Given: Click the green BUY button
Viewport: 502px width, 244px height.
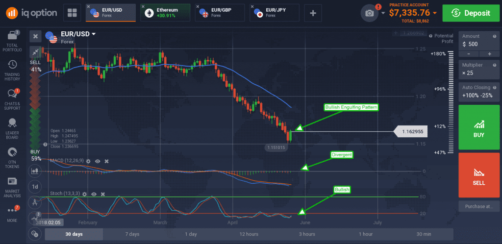Looking at the screenshot, I should 478,127.
